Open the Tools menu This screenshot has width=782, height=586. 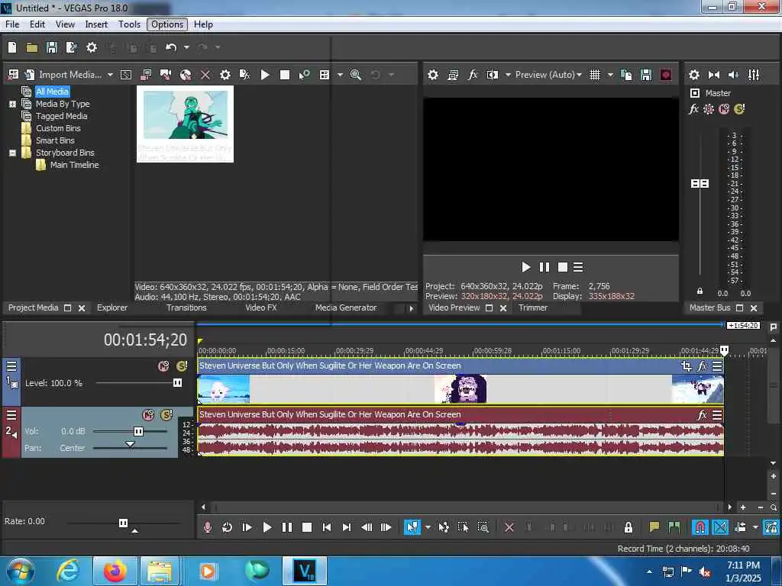(129, 24)
